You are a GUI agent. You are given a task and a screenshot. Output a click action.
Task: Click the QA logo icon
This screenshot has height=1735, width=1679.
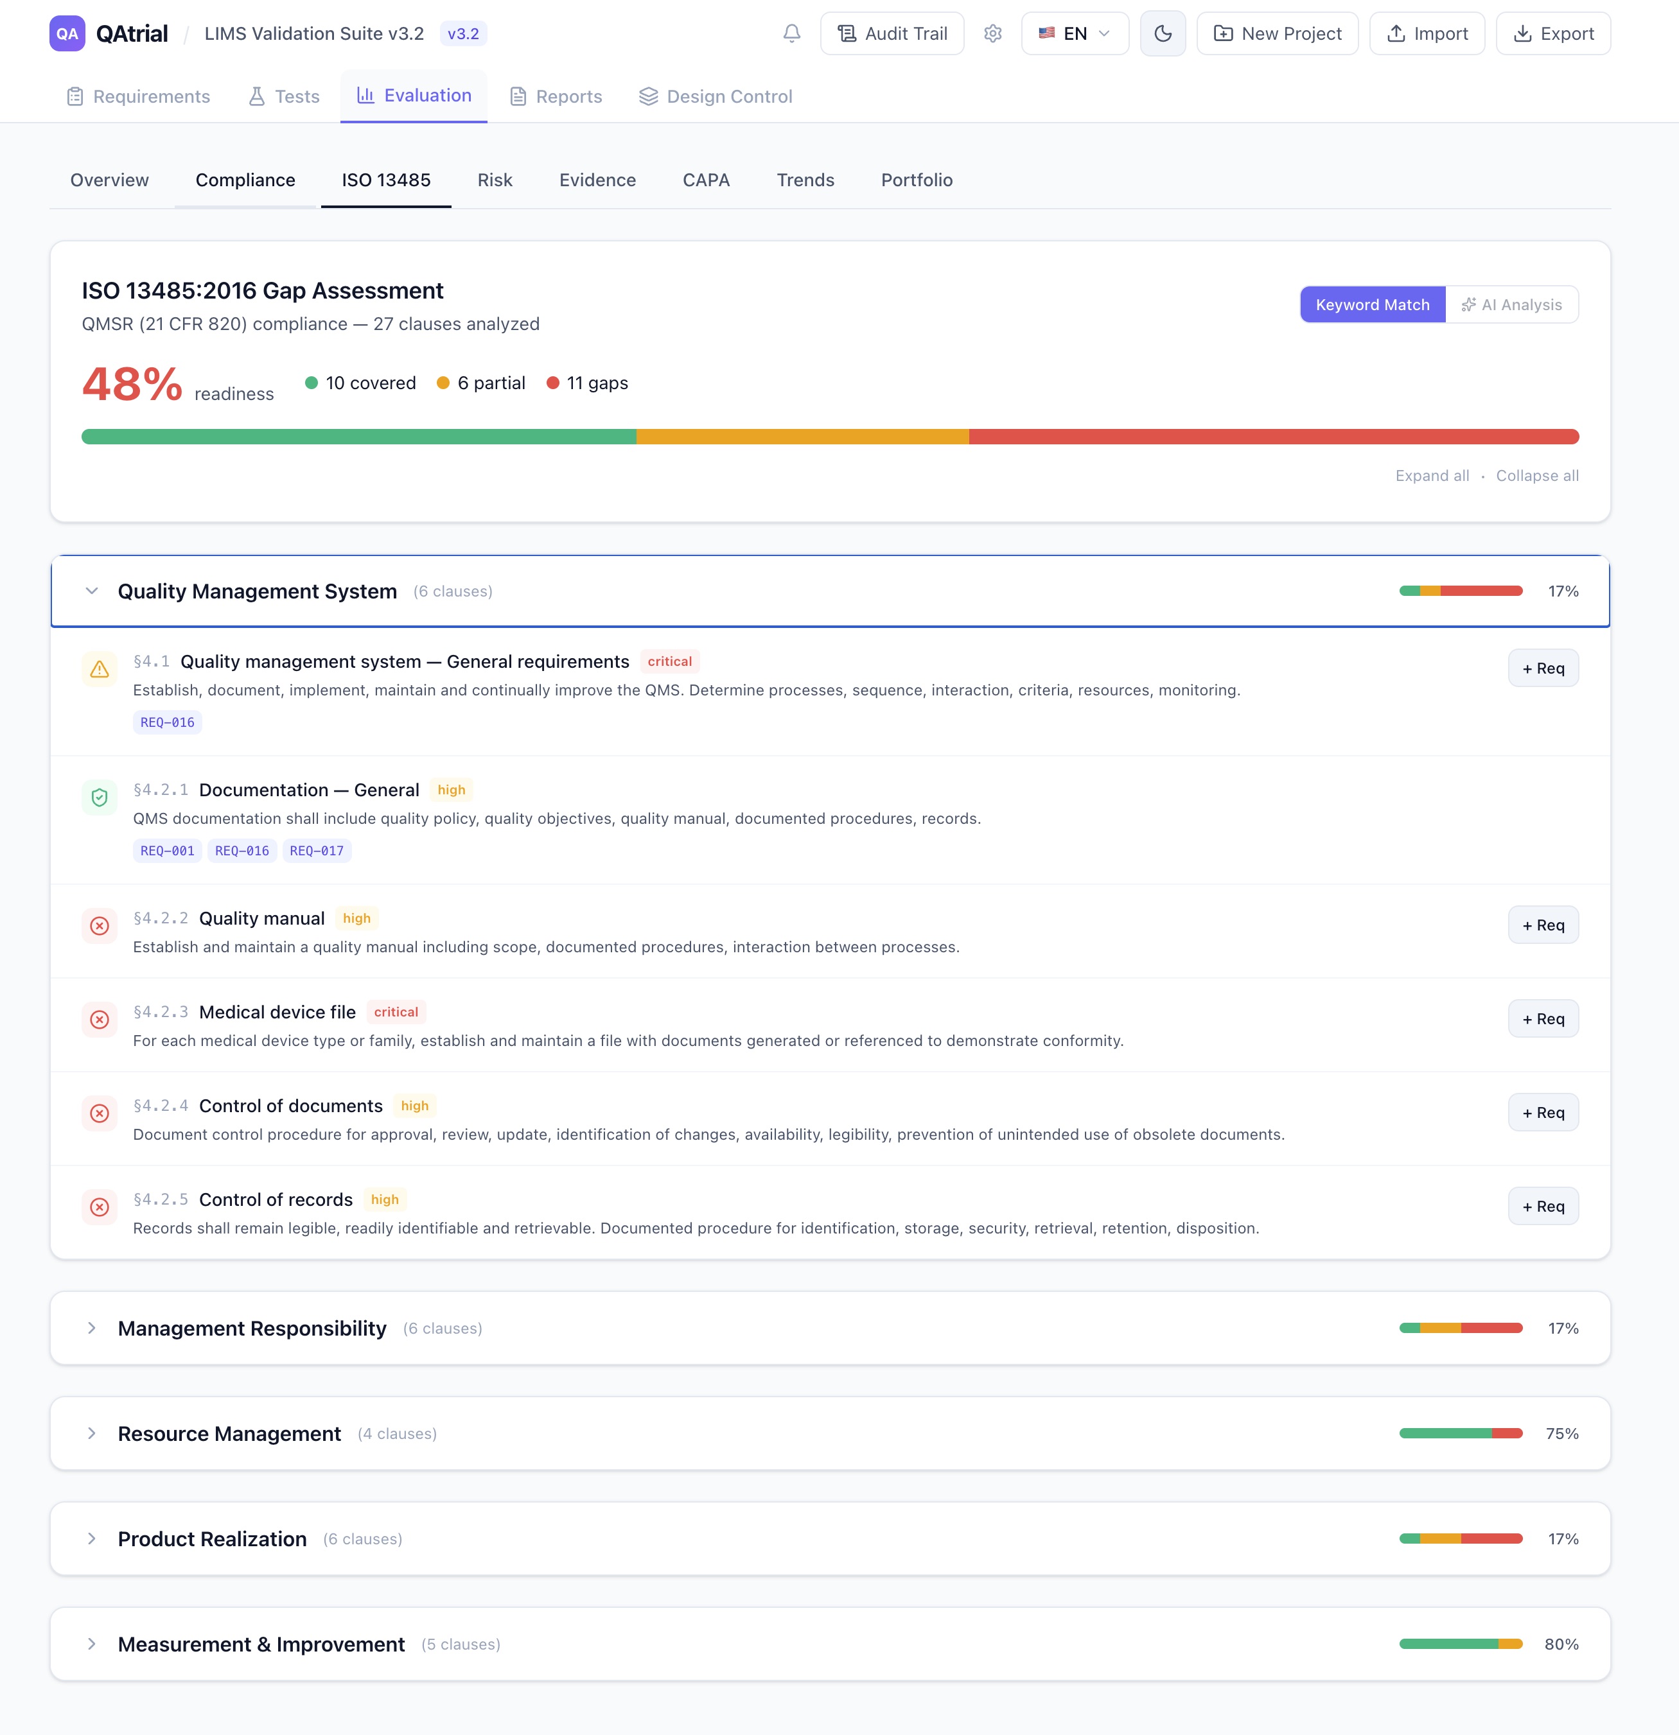(67, 33)
